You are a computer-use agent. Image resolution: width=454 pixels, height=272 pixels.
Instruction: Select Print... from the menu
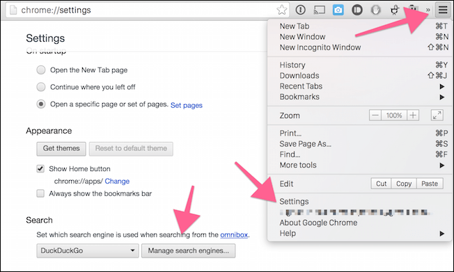[x=359, y=134]
